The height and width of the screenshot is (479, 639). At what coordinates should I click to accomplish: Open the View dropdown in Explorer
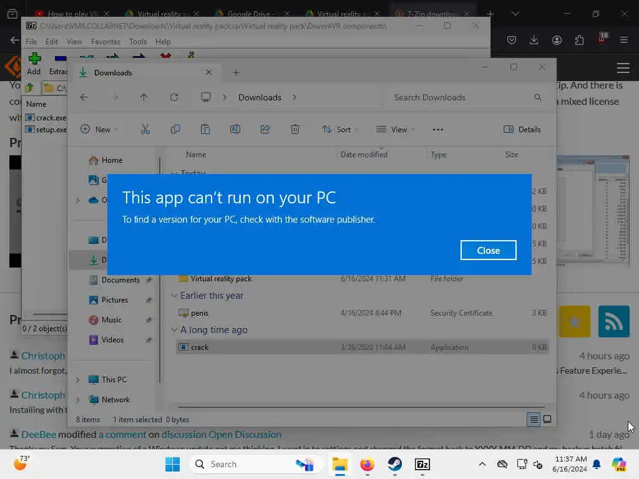(x=395, y=130)
